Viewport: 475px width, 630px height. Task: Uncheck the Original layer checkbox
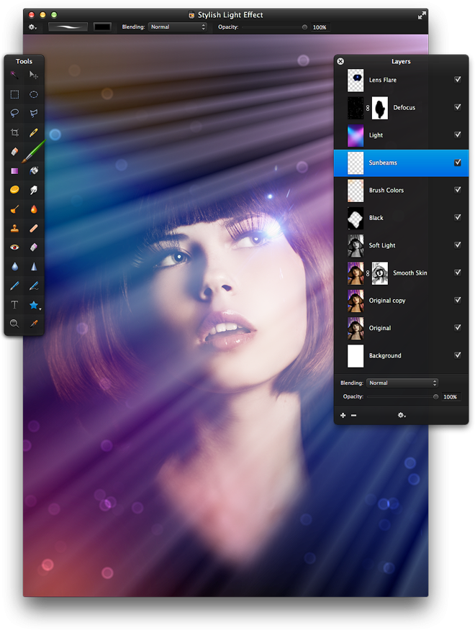click(457, 327)
